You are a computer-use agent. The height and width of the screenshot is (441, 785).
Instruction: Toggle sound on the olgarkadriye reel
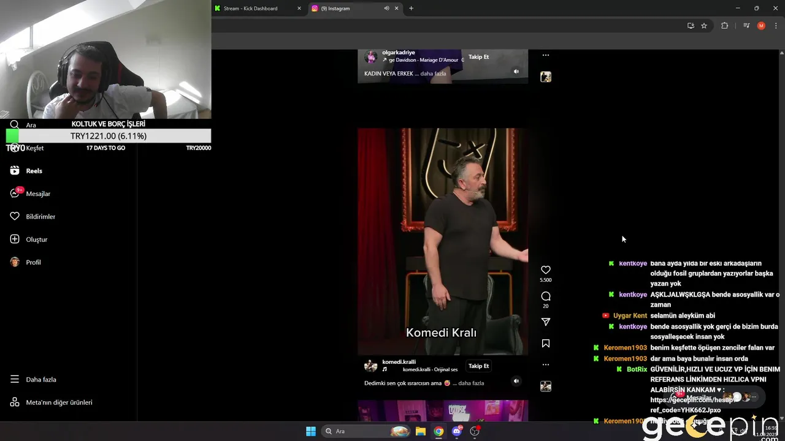click(x=516, y=72)
